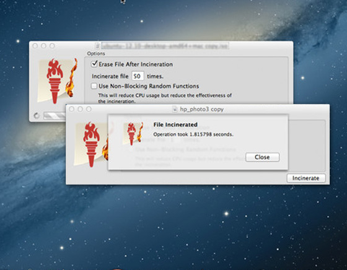The width and height of the screenshot is (347, 270).
Task: Click the progress bar in back window
Action: [55, 115]
